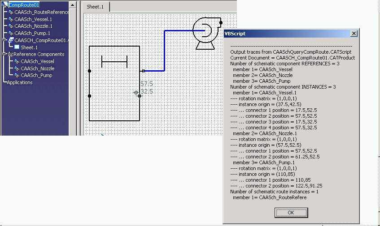Screen dimensions: 380x226
Task: Click the CompRoute01 root node icon
Action: [5, 5]
